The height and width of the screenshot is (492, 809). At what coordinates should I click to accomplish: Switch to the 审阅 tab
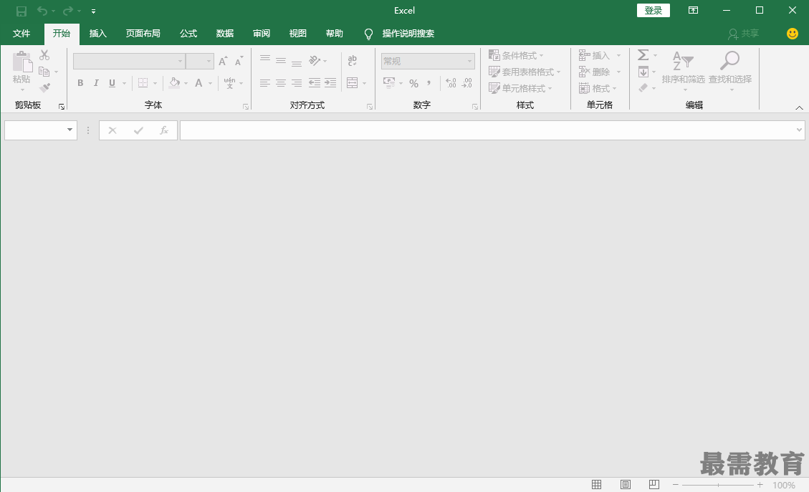262,34
